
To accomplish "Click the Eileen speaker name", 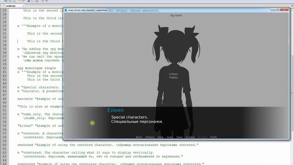I will 115,110.
